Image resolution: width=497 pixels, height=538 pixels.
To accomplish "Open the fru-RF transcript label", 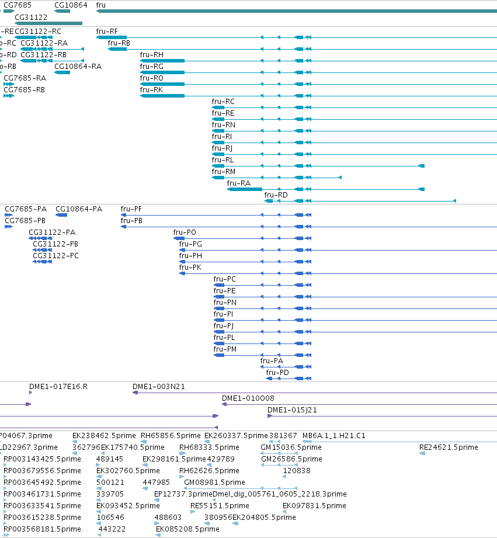I will pos(107,31).
